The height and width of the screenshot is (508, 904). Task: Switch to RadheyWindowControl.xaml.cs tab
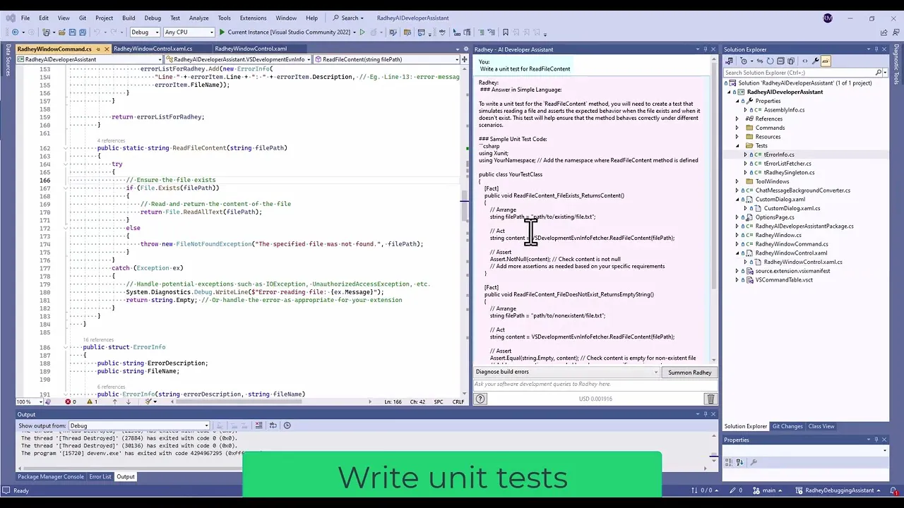153,49
